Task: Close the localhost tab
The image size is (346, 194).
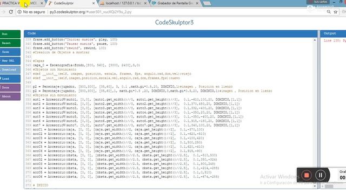Action: pyautogui.click(x=145, y=3)
